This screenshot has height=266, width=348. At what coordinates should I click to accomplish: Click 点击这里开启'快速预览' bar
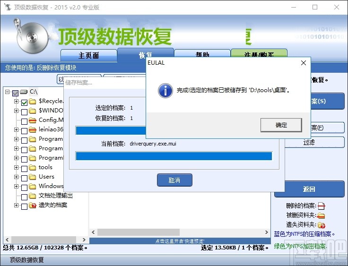[180, 241]
